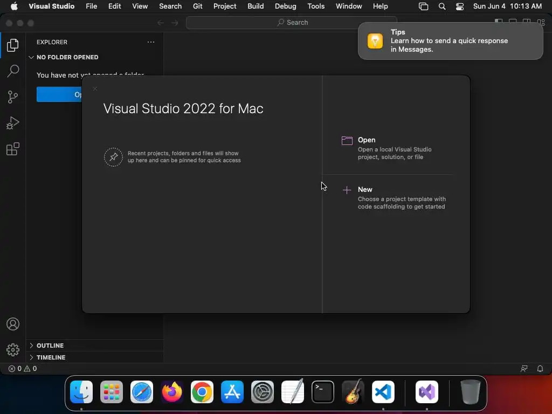Open TextEdit from the dock

tap(293, 392)
